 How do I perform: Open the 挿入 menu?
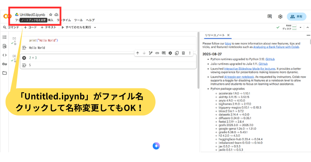(50, 20)
